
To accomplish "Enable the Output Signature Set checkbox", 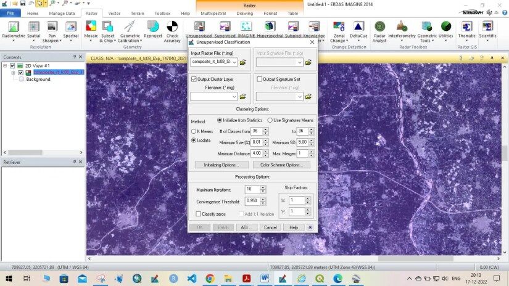I will pyautogui.click(x=259, y=80).
